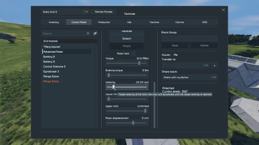
Task: Click the Block Group name field
Action: pyautogui.click(x=189, y=38)
